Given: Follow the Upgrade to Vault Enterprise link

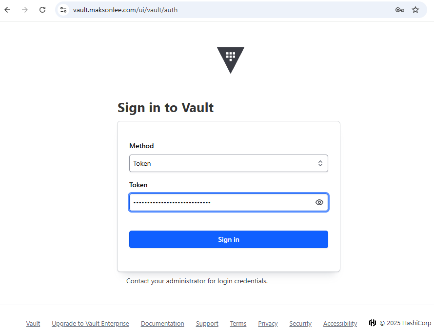Looking at the screenshot, I should pos(90,323).
